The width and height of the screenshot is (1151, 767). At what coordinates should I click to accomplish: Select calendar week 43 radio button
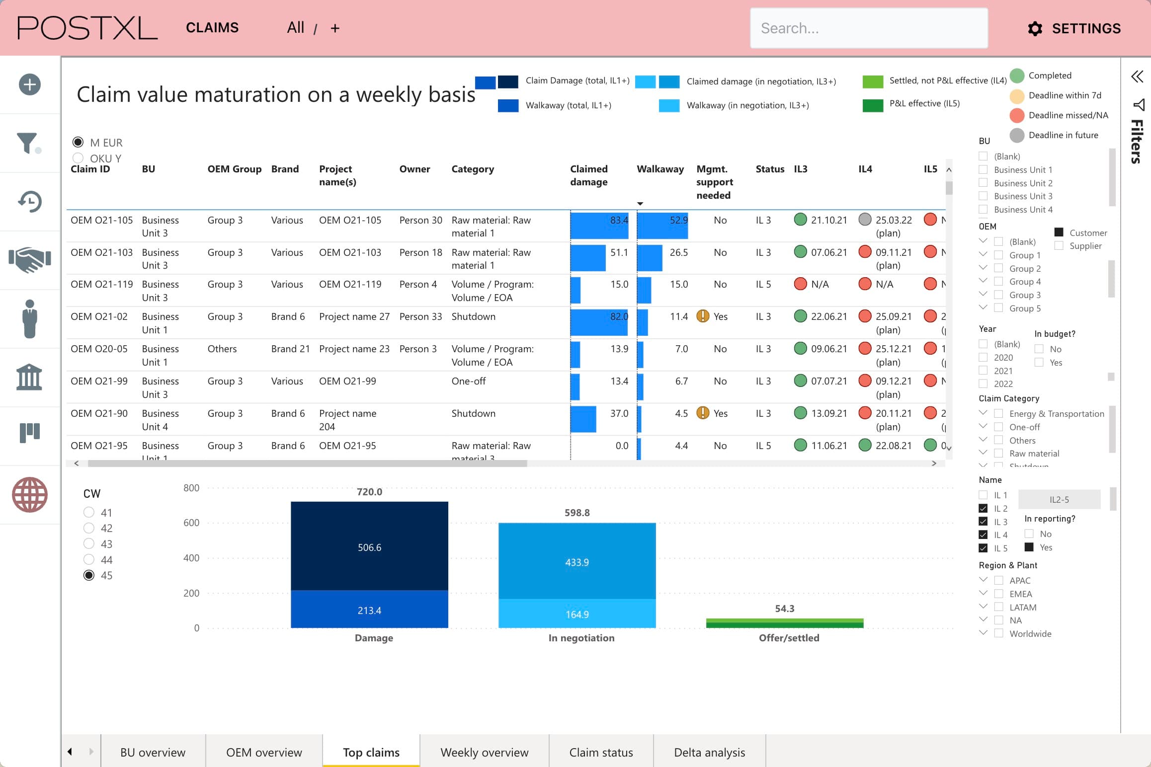click(x=89, y=543)
